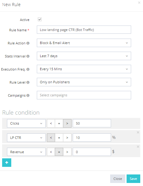Open the LP CTR metric dropdown

[x=26, y=138]
